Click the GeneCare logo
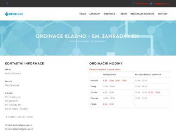 [x=14, y=14]
